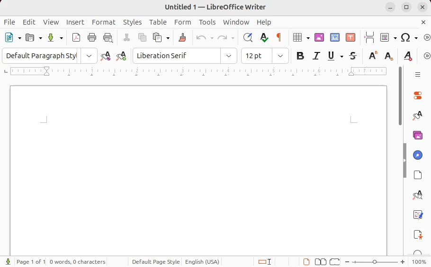Open paragraph style dropdown list
Viewport: 431px width, 267px height.
(x=89, y=56)
